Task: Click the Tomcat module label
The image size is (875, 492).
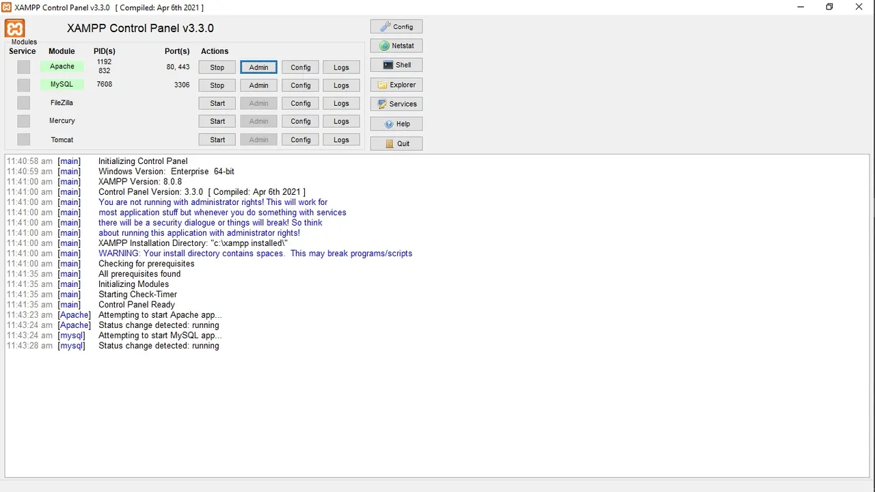Action: point(62,139)
